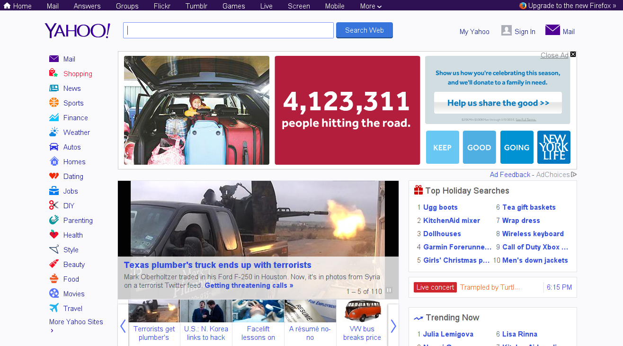Screen dimensions: 623x346
Task: Click the Sign In person avatar icon
Action: click(507, 30)
